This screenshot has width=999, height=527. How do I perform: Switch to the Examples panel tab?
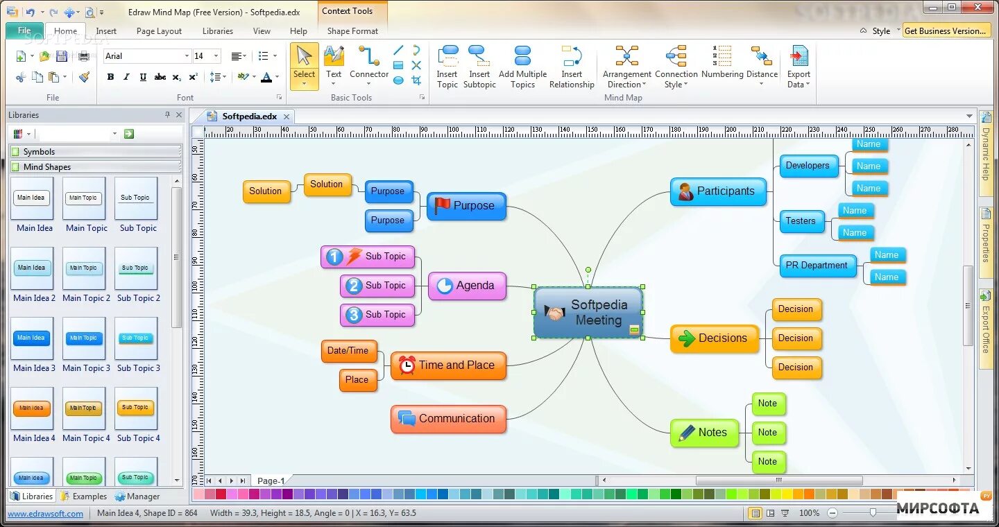click(83, 496)
